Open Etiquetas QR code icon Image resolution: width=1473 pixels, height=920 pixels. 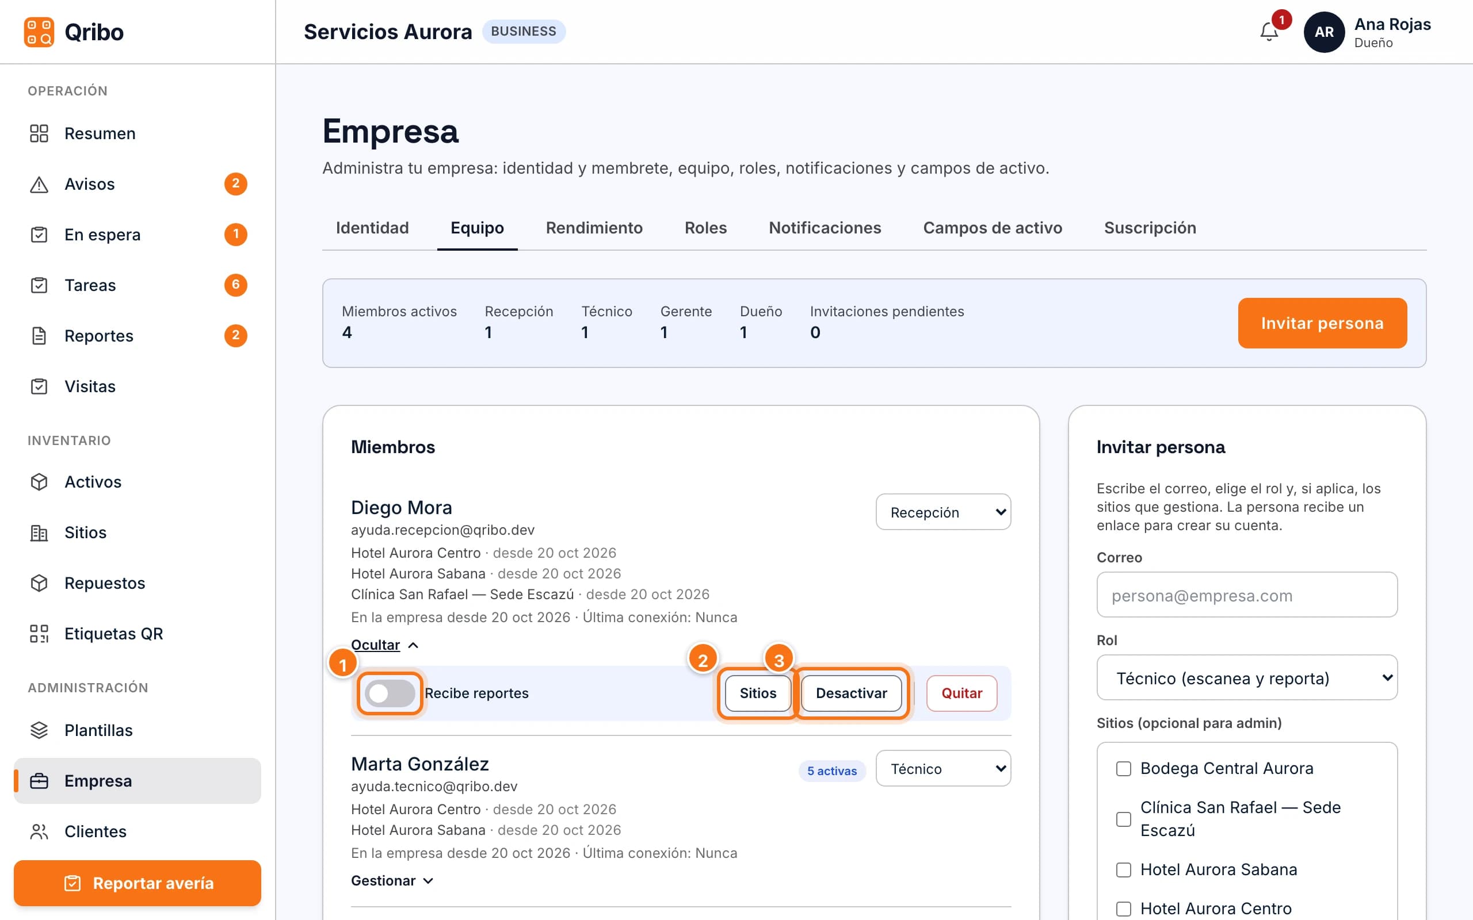39,634
